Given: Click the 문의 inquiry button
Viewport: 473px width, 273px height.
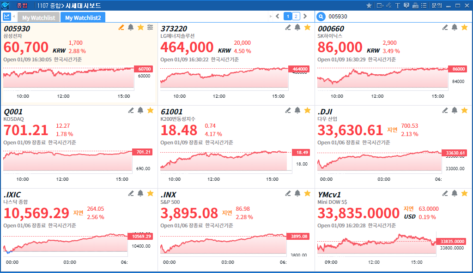Looking at the screenshot, I should [437, 6].
